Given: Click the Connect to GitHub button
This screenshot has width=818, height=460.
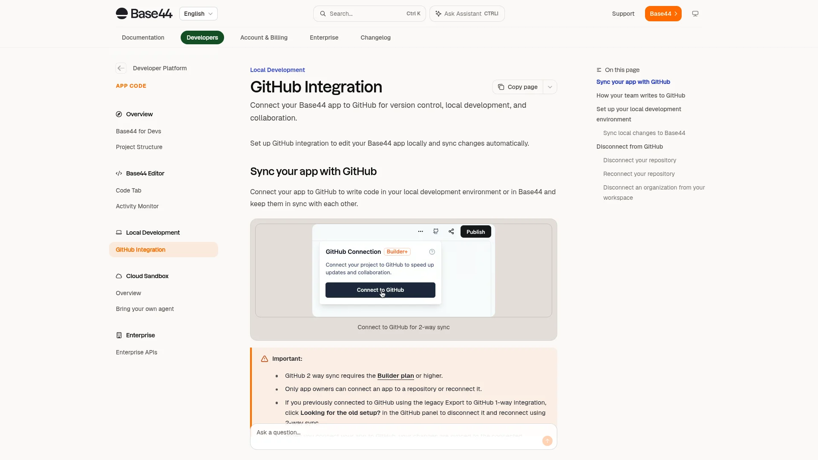Looking at the screenshot, I should coord(380,290).
